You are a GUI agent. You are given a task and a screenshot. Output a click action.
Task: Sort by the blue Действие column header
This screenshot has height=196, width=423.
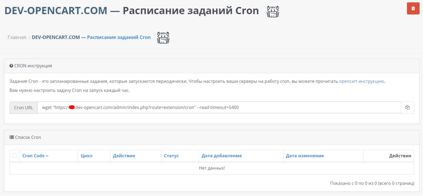pyautogui.click(x=124, y=156)
